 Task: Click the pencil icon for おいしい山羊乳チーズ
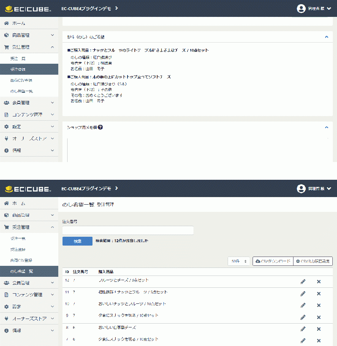point(303,329)
